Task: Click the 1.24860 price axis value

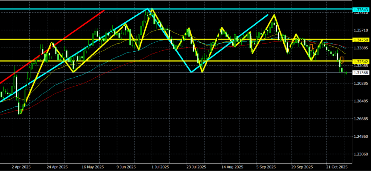Action: click(360, 137)
